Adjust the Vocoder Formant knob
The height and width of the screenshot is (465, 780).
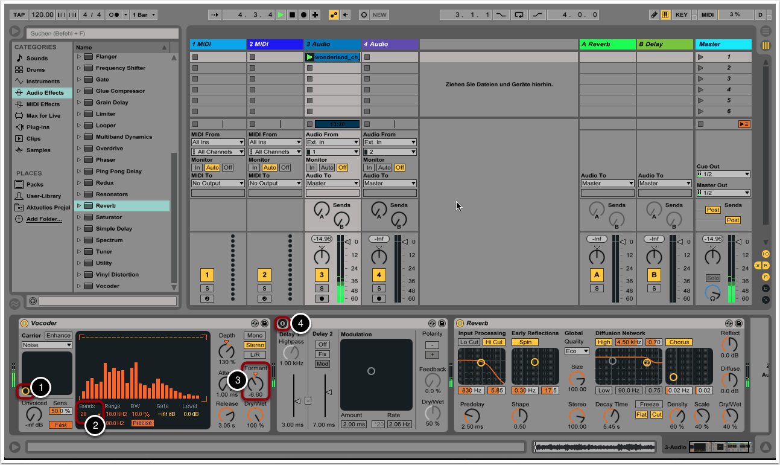tap(256, 383)
